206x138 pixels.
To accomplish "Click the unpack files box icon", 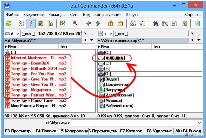I will pyautogui.click(x=120, y=24).
